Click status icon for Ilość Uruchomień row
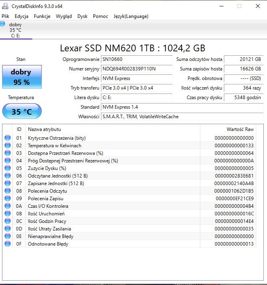This screenshot has height=285, width=267. pos(8,214)
